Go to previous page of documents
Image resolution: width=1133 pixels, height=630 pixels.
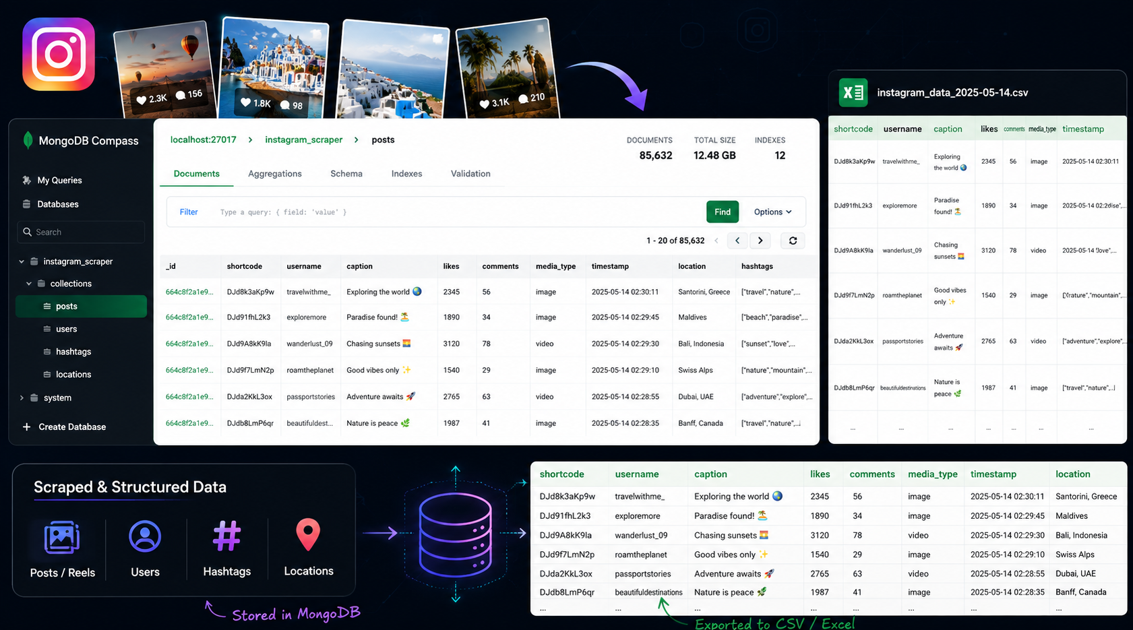(x=737, y=241)
